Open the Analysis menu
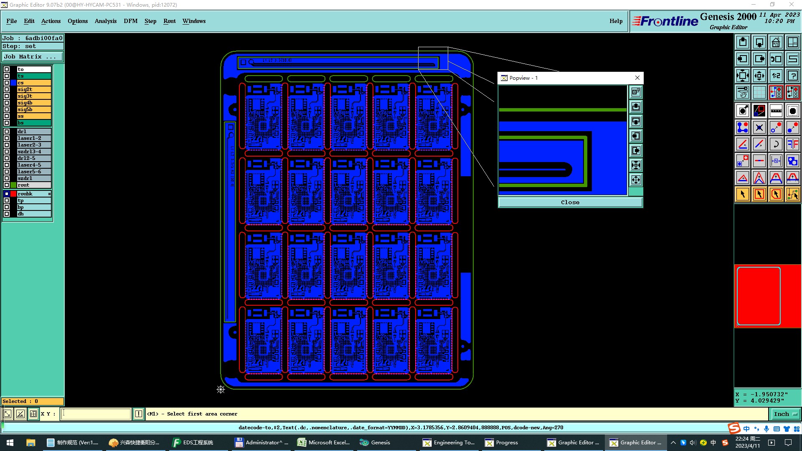This screenshot has width=802, height=451. coord(105,21)
